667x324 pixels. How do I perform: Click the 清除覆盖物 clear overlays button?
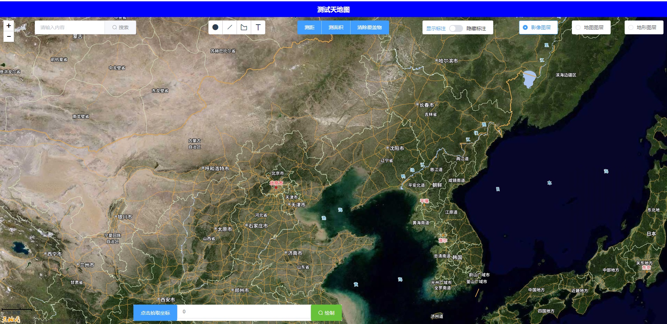370,27
